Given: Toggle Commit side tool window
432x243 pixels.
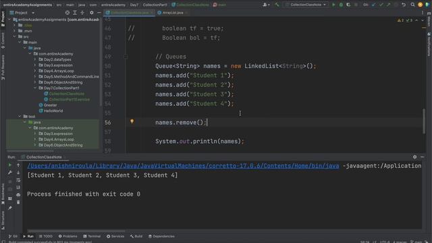Looking at the screenshot, I should (x=3, y=40).
